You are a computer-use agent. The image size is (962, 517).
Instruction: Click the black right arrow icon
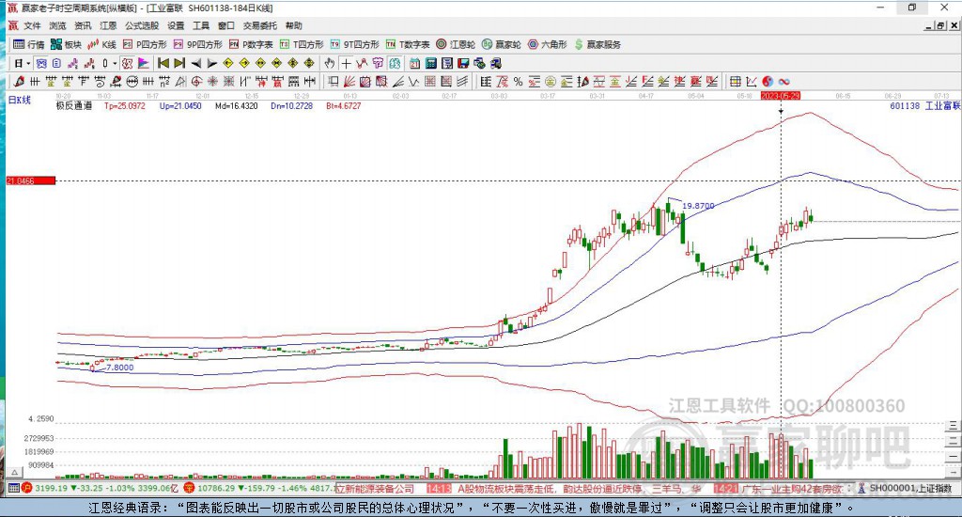pyautogui.click(x=212, y=63)
